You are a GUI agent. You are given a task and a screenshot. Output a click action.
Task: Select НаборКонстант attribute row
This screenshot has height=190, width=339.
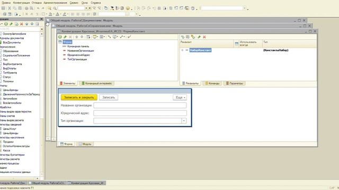[x=200, y=50]
